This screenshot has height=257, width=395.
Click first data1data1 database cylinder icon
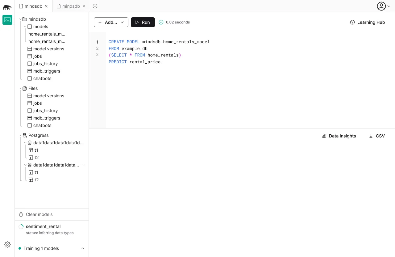30,143
